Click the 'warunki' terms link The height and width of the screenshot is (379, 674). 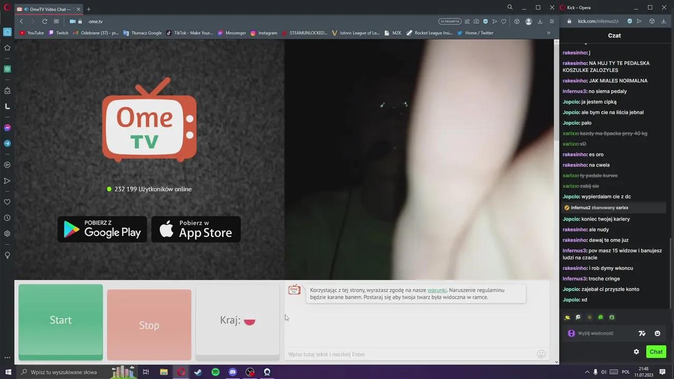click(x=437, y=290)
